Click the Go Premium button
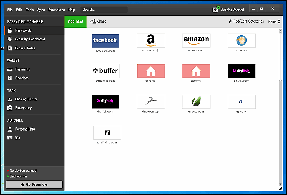Image resolution: width=287 pixels, height=195 pixels. coord(34,185)
